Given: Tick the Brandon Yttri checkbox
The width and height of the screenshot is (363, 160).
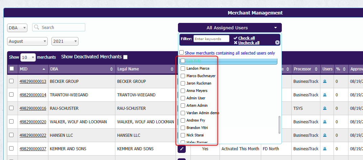Looking at the screenshot, I should [x=183, y=128].
